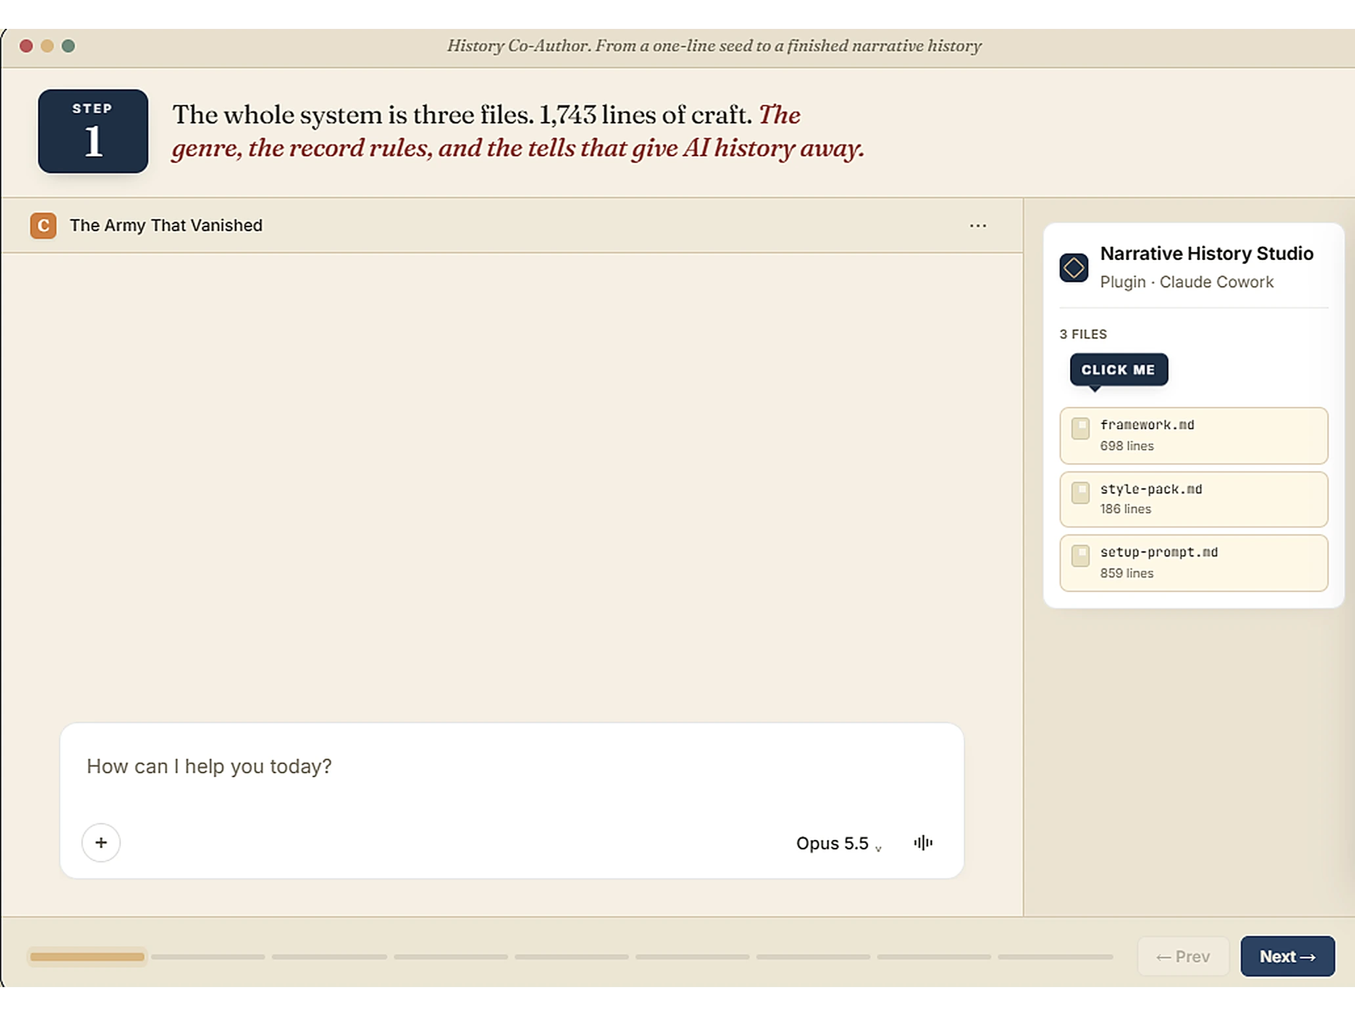Click the '698 lines' text
The width and height of the screenshot is (1355, 1016).
(1127, 446)
